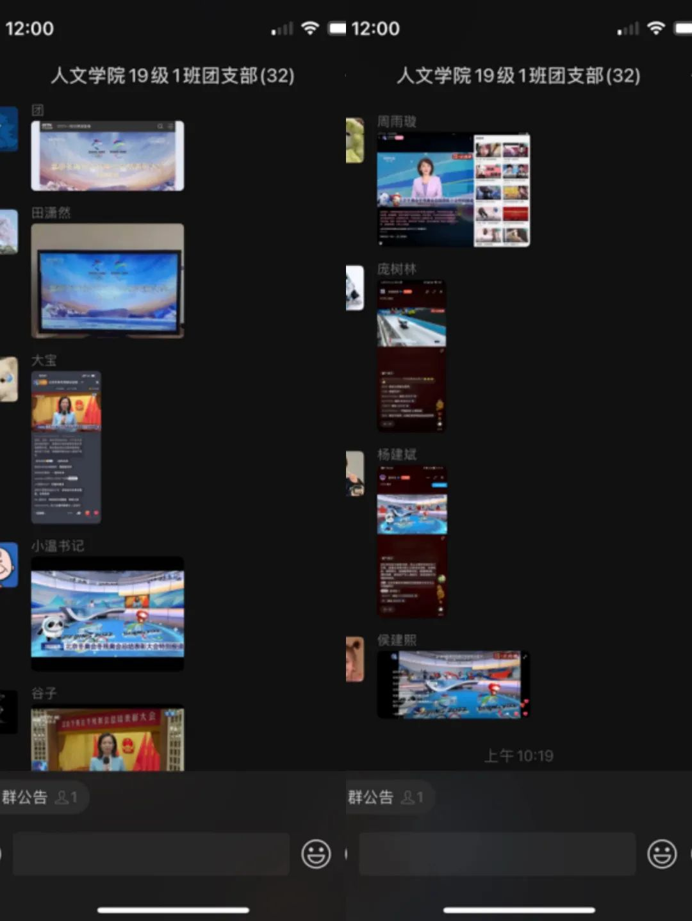Tap the emoji icon on the right screen
This screenshot has height=921, width=692.
point(661,854)
